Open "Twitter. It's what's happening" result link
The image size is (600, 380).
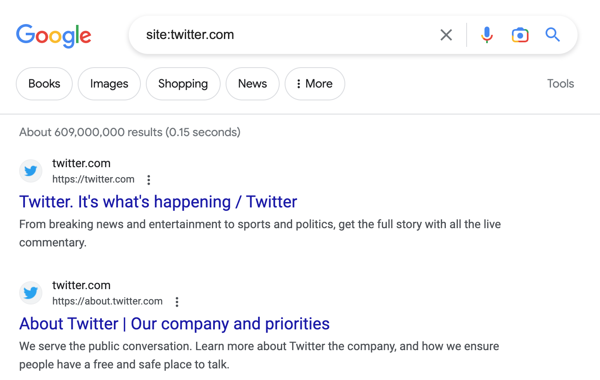click(x=158, y=202)
